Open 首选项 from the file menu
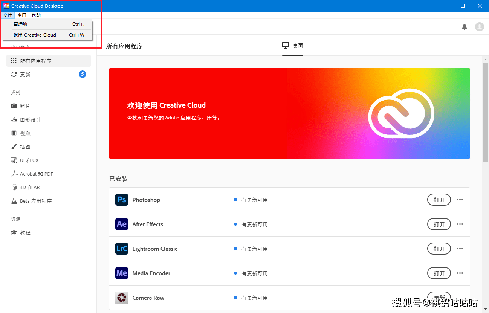 click(20, 23)
